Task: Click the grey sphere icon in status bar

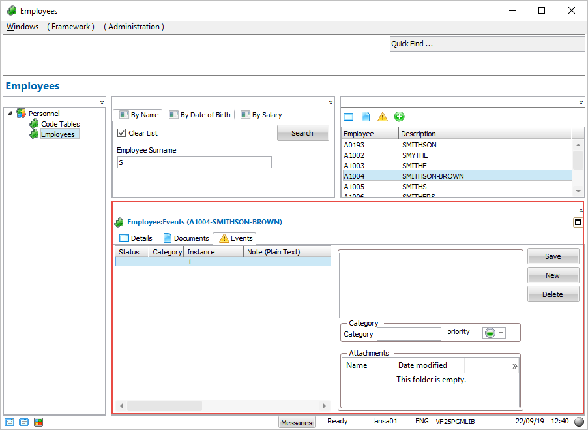Action: pos(579,422)
